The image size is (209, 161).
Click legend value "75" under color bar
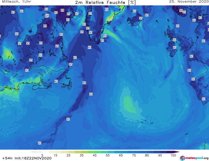coord(134,155)
